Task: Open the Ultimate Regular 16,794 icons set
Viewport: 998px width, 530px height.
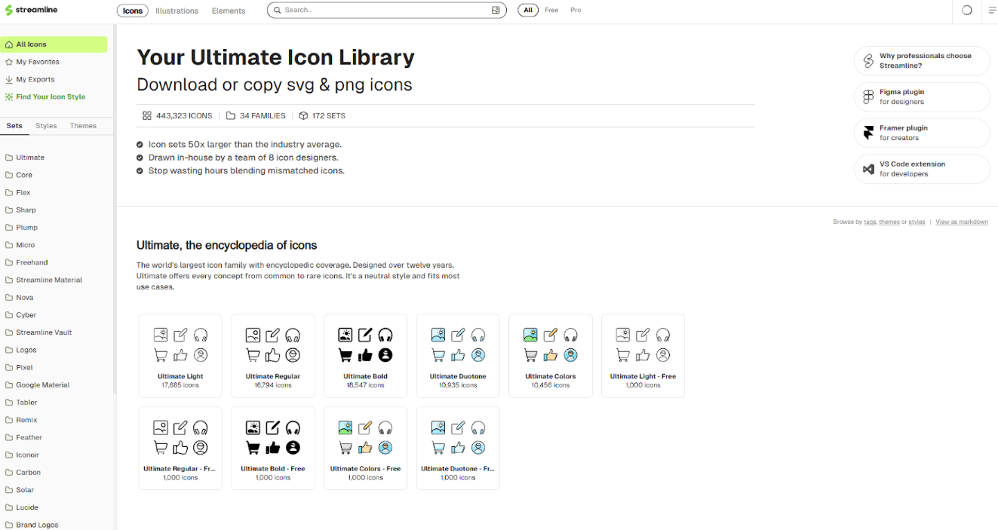Action: click(x=273, y=356)
